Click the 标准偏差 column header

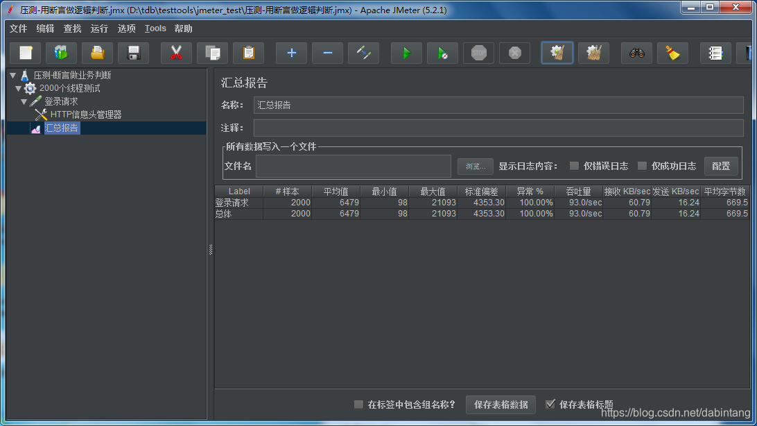coord(482,191)
